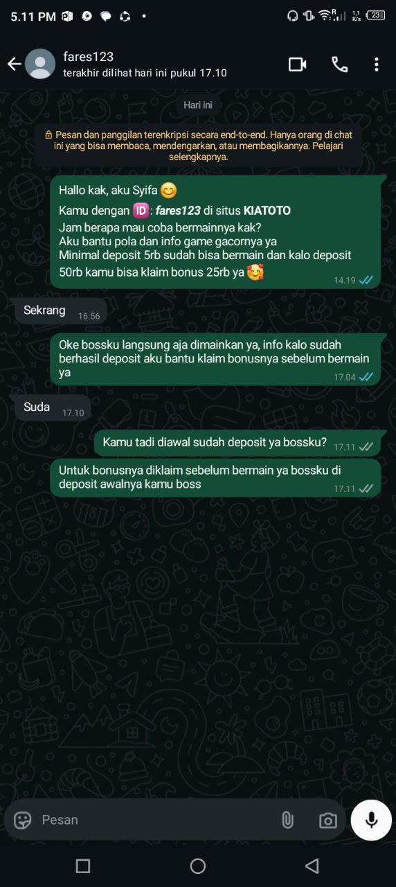The image size is (396, 887).
Task: Tap the paperclip attachment icon
Action: tap(287, 820)
